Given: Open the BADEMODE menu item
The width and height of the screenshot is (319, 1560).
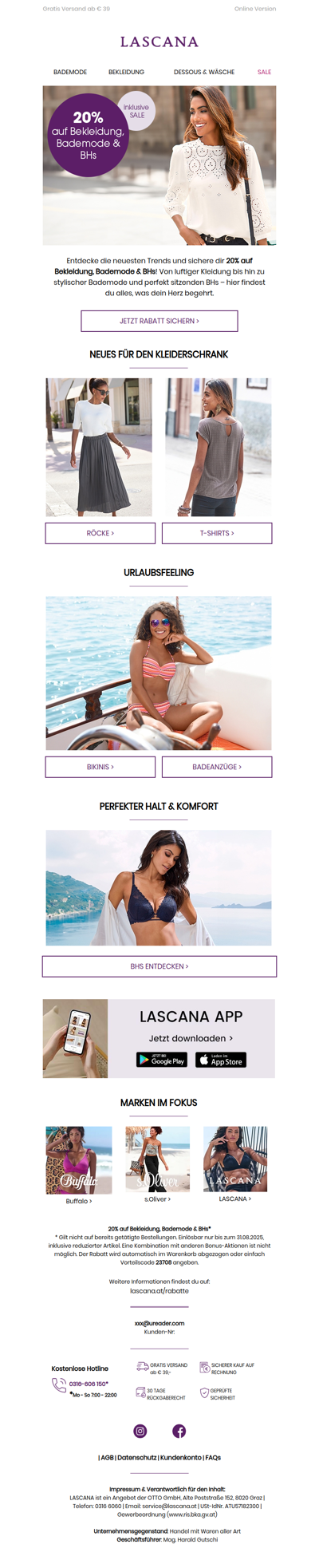Looking at the screenshot, I should (70, 72).
